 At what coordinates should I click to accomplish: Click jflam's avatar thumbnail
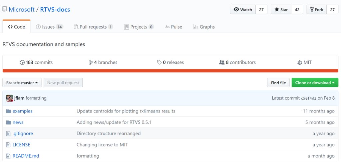10,98
